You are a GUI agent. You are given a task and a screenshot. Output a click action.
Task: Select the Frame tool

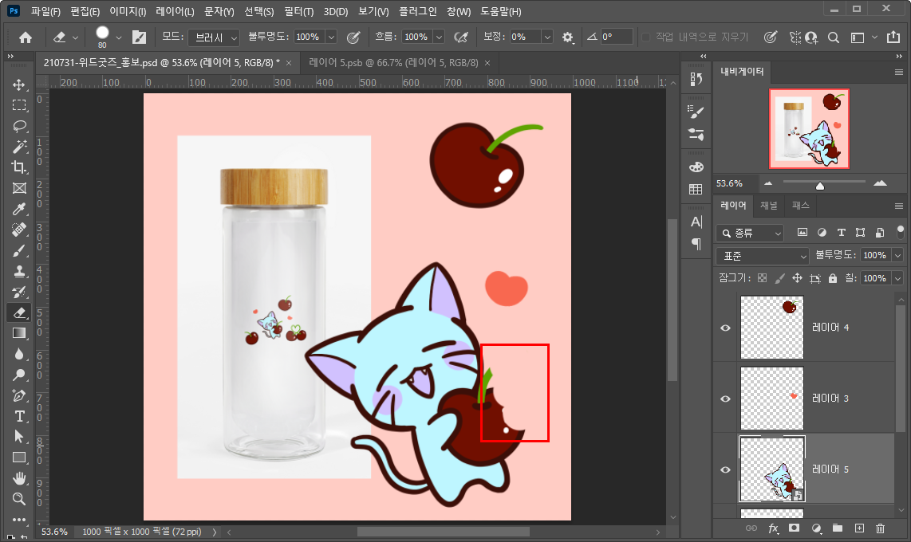19,188
